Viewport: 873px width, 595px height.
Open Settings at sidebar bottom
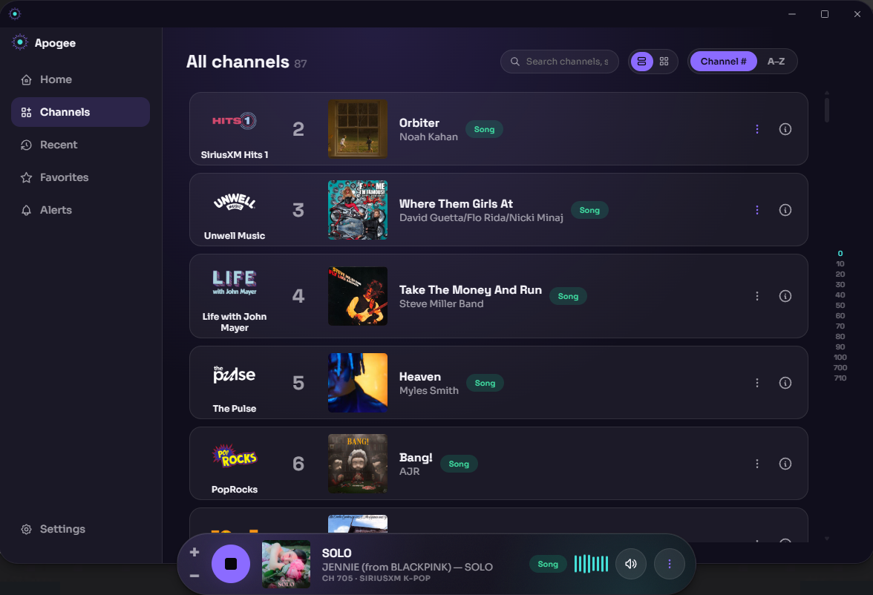point(80,529)
